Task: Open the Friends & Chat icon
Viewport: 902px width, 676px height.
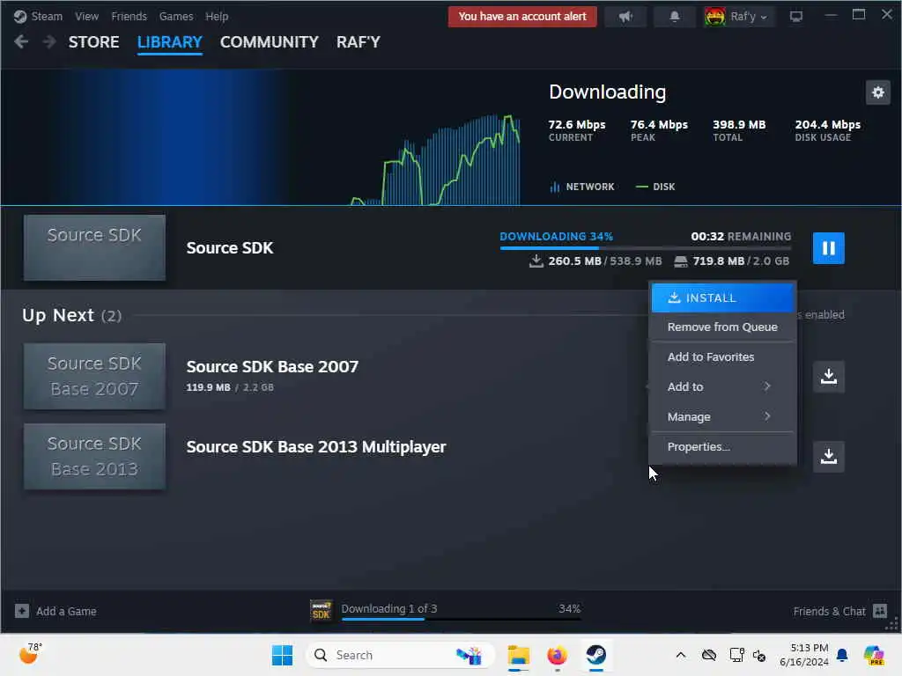Action: pyautogui.click(x=880, y=611)
